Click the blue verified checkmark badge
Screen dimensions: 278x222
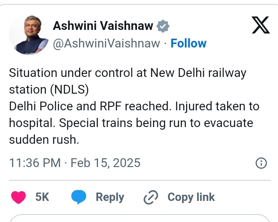163,26
